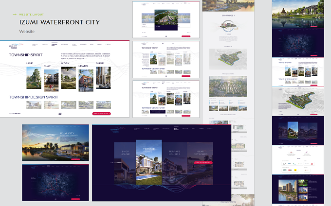This screenshot has width=331, height=206.
Task: Open the Contact nav item in the large dark house-types mockup
Action: click(210, 128)
